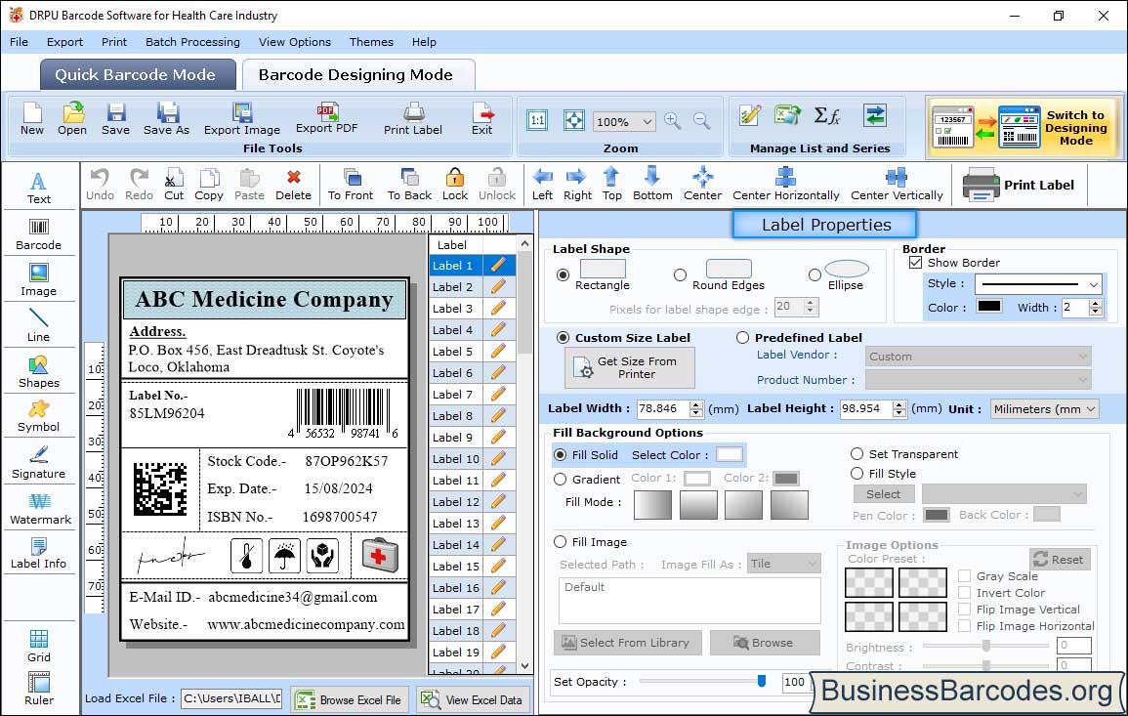
Task: Choose Predefined Label option
Action: coord(742,338)
